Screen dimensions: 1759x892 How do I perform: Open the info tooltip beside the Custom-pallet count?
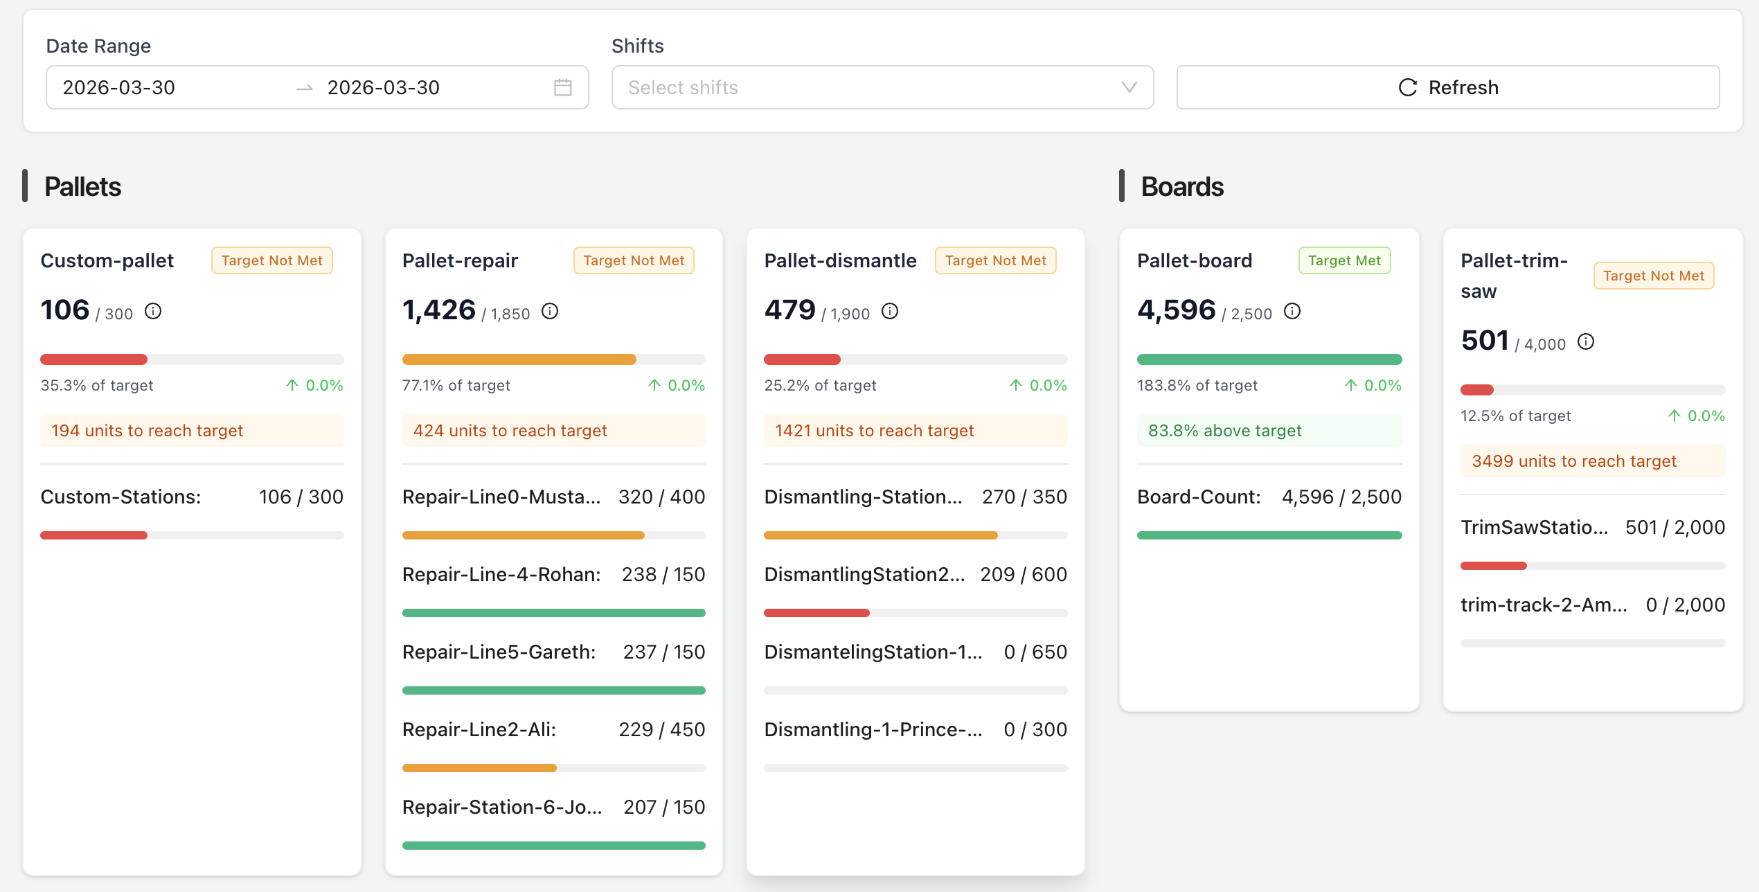pyautogui.click(x=152, y=311)
